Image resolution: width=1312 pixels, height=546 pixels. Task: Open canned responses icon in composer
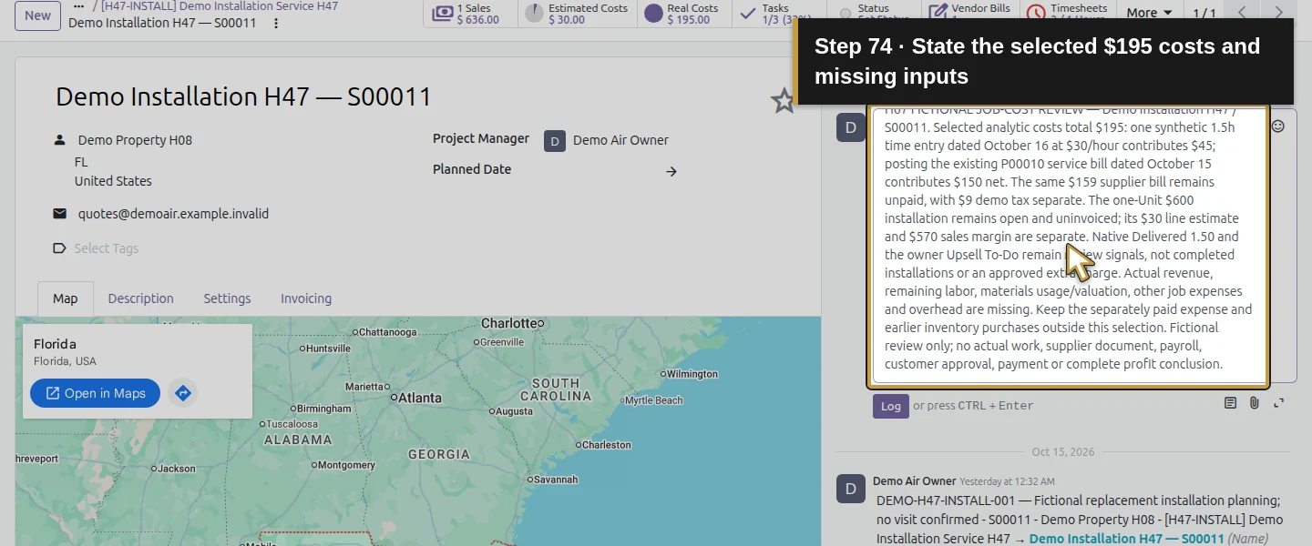pos(1230,402)
